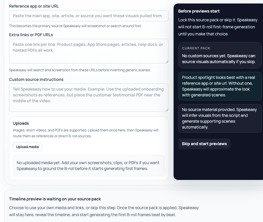
Task: Click the Reference app or site URL field
Action: (89, 16)
